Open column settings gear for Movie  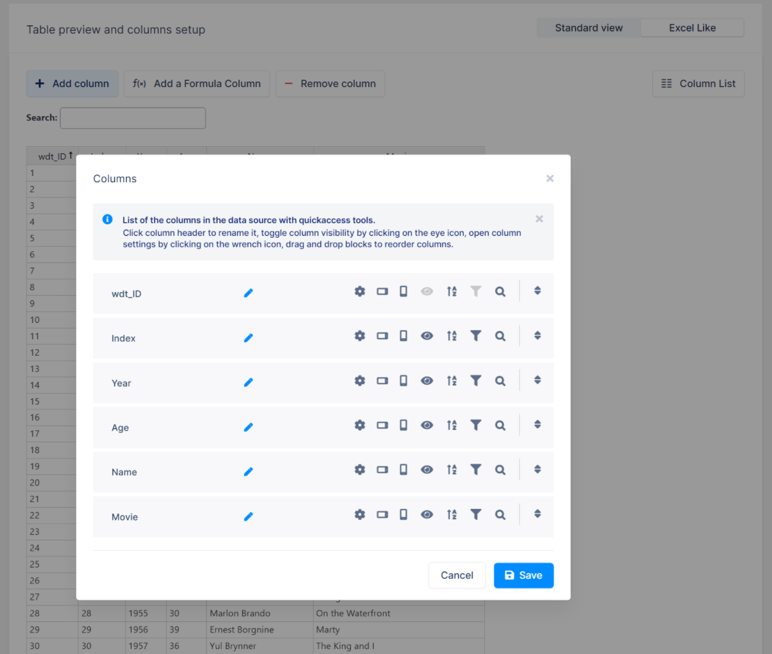point(359,514)
